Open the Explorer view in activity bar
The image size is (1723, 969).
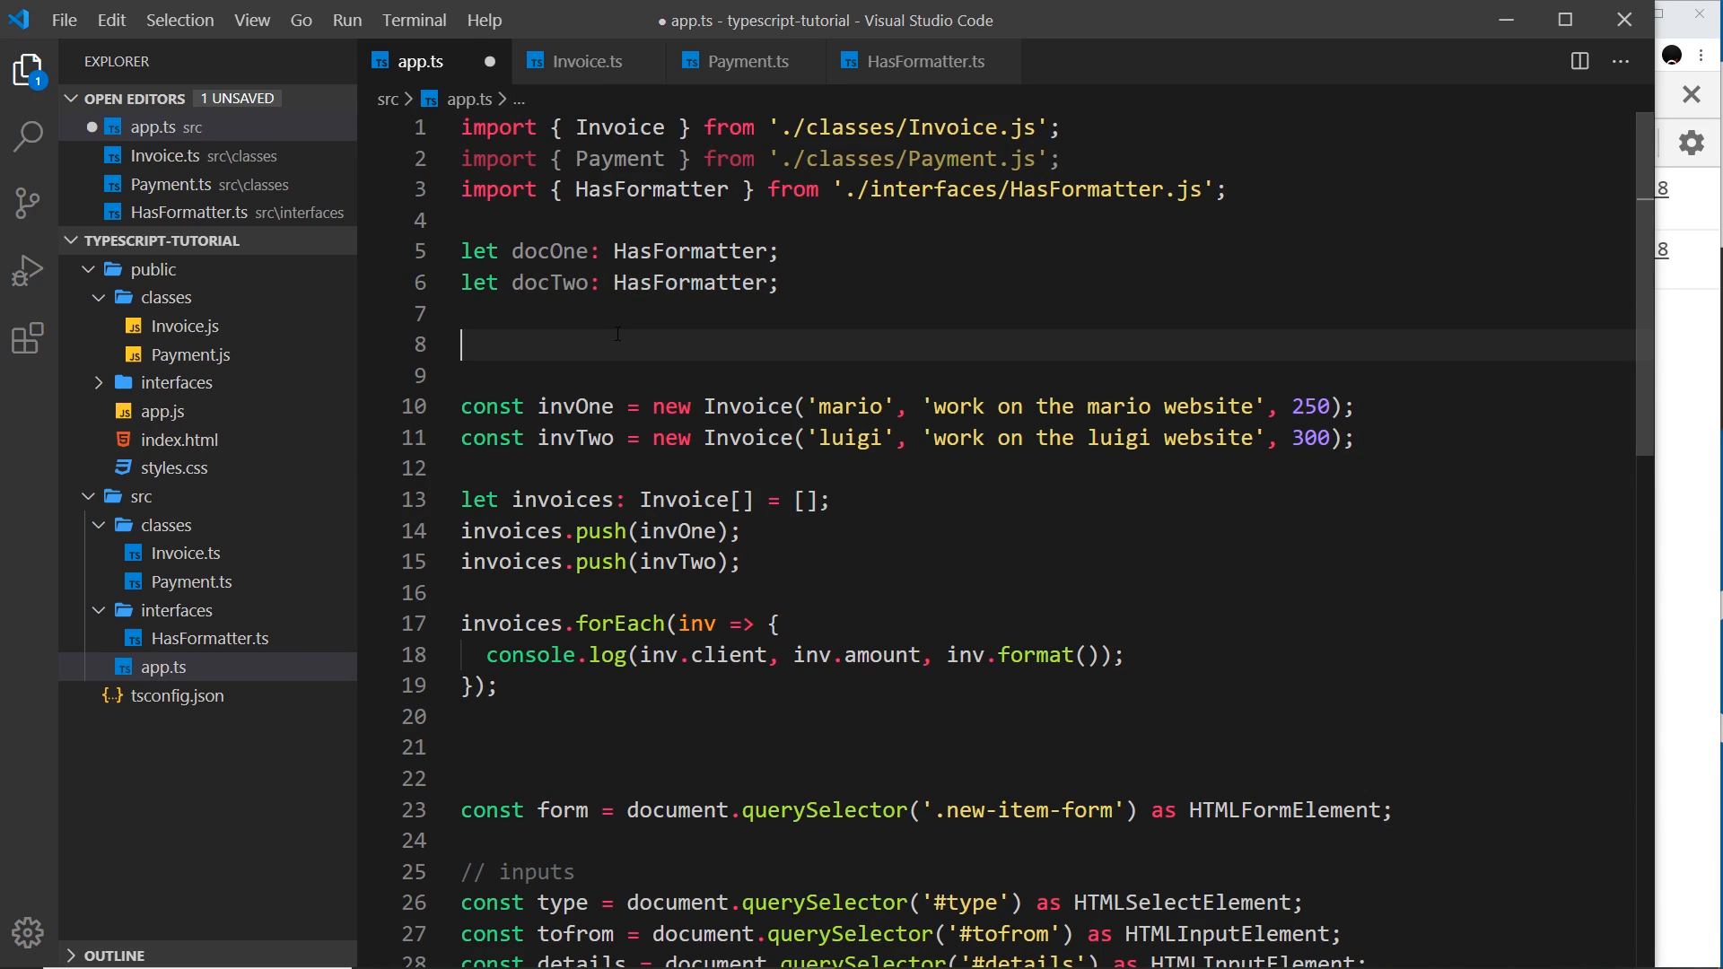click(x=29, y=70)
